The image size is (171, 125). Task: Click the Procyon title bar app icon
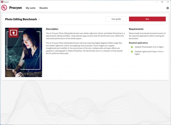point(2,2)
